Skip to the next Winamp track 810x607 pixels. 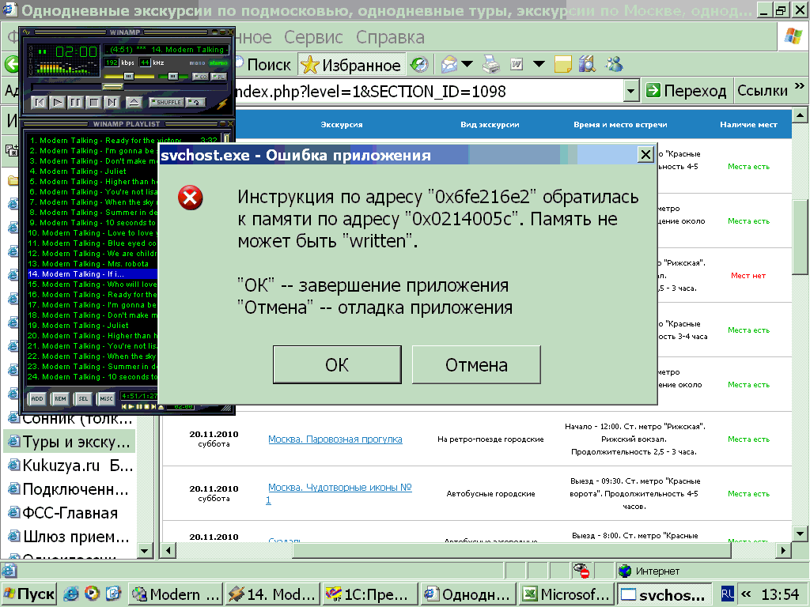(112, 102)
